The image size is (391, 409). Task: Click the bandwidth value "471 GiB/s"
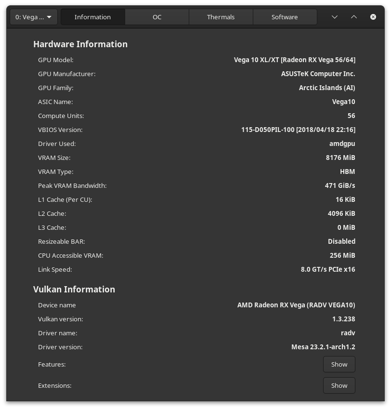340,185
